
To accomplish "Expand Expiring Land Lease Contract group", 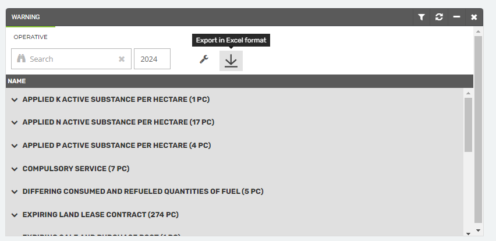I will tap(15, 215).
